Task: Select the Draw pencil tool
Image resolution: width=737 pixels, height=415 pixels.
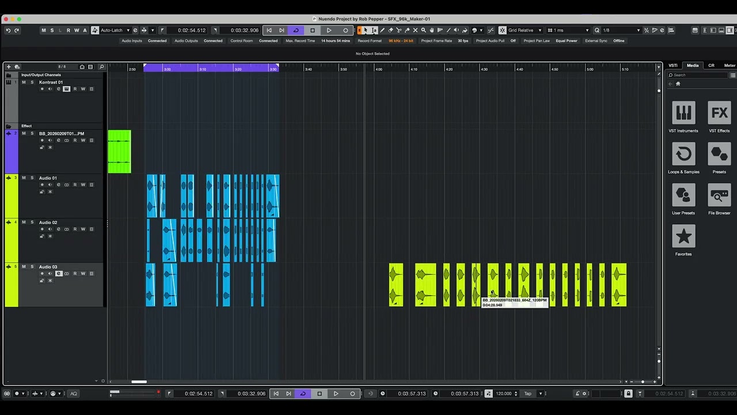Action: 382,30
